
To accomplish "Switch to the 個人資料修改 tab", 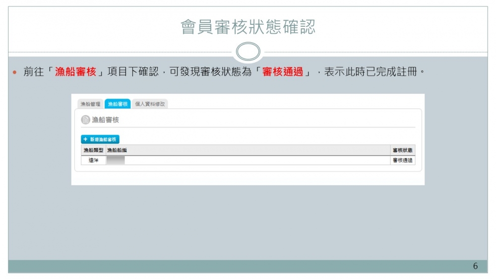I will [x=150, y=104].
